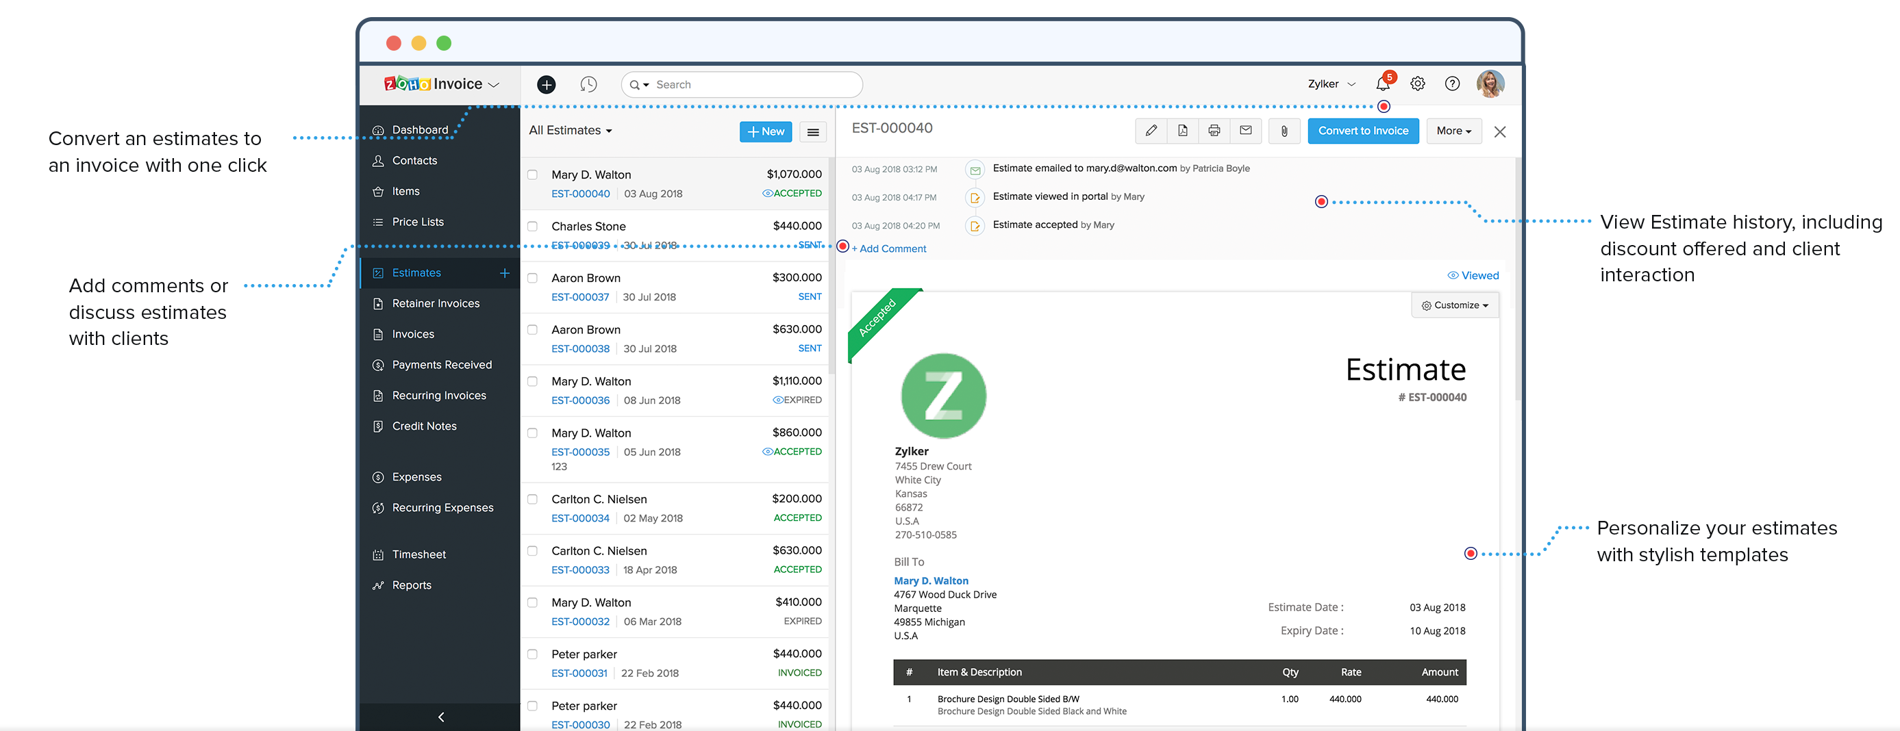Open Recurring Invoices section
The width and height of the screenshot is (1900, 731).
439,396
